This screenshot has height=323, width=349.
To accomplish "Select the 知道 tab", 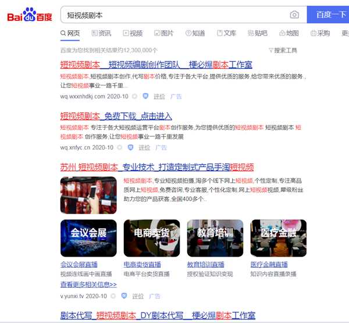I will click(x=195, y=34).
